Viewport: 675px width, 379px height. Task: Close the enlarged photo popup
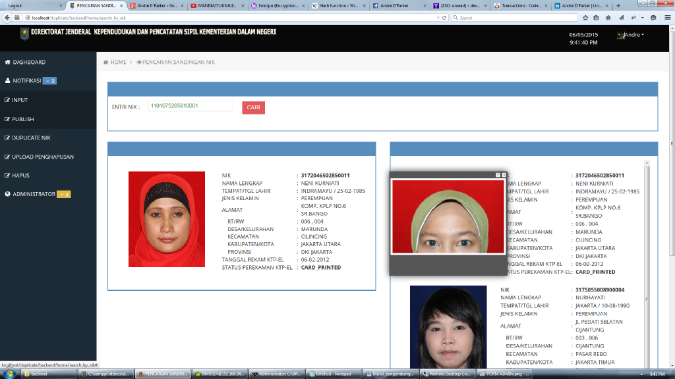coord(504,175)
